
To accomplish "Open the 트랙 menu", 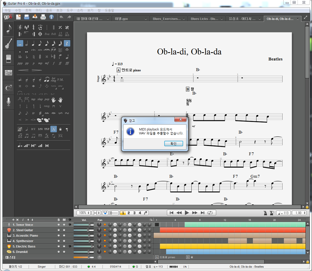I will [x=28, y=10].
